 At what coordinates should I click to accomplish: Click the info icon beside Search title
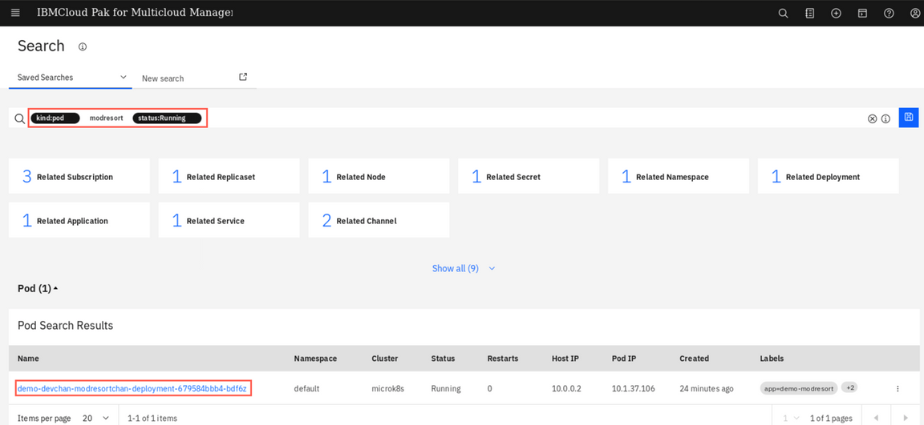(x=82, y=47)
